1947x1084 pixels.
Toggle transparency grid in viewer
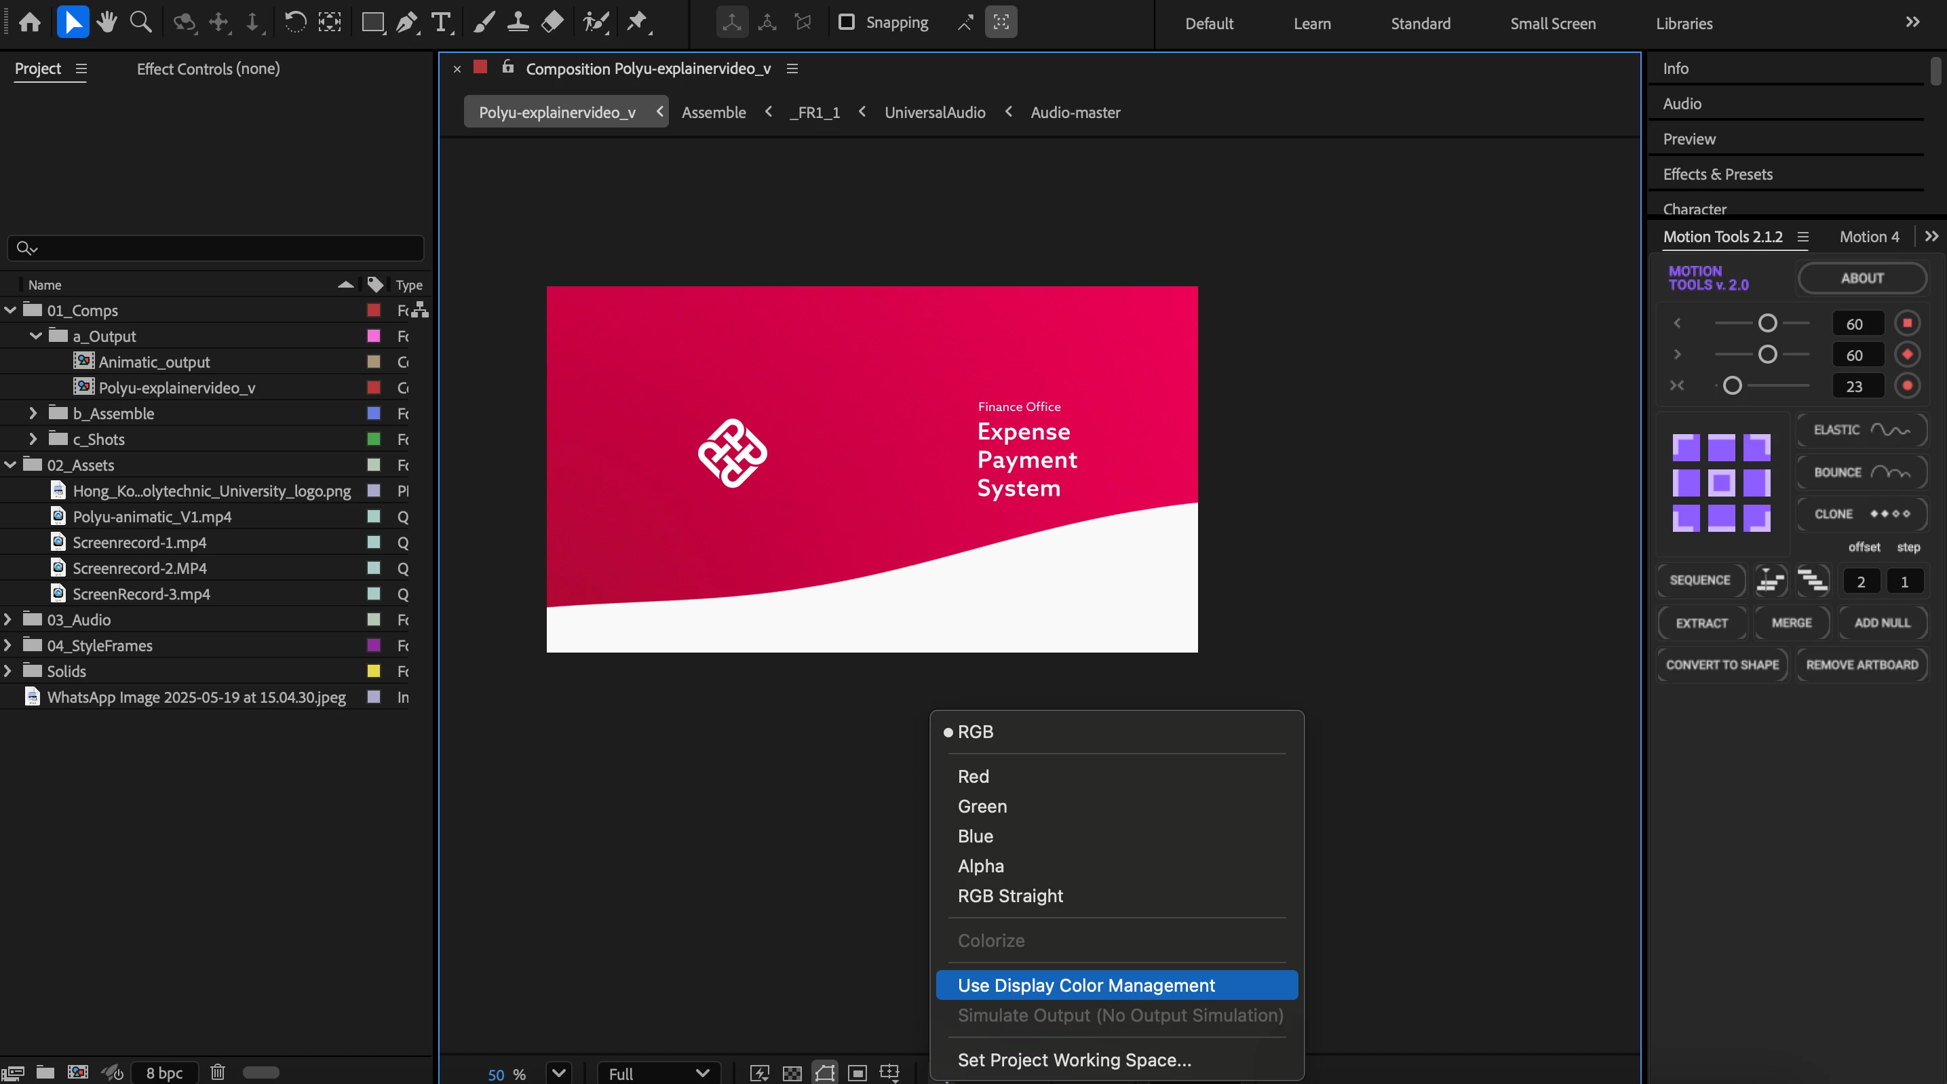click(x=792, y=1072)
